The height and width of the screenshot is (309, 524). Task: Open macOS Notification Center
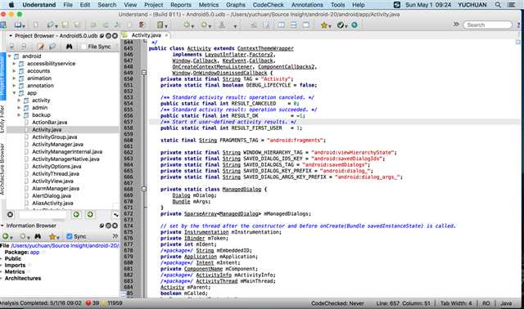pos(511,5)
